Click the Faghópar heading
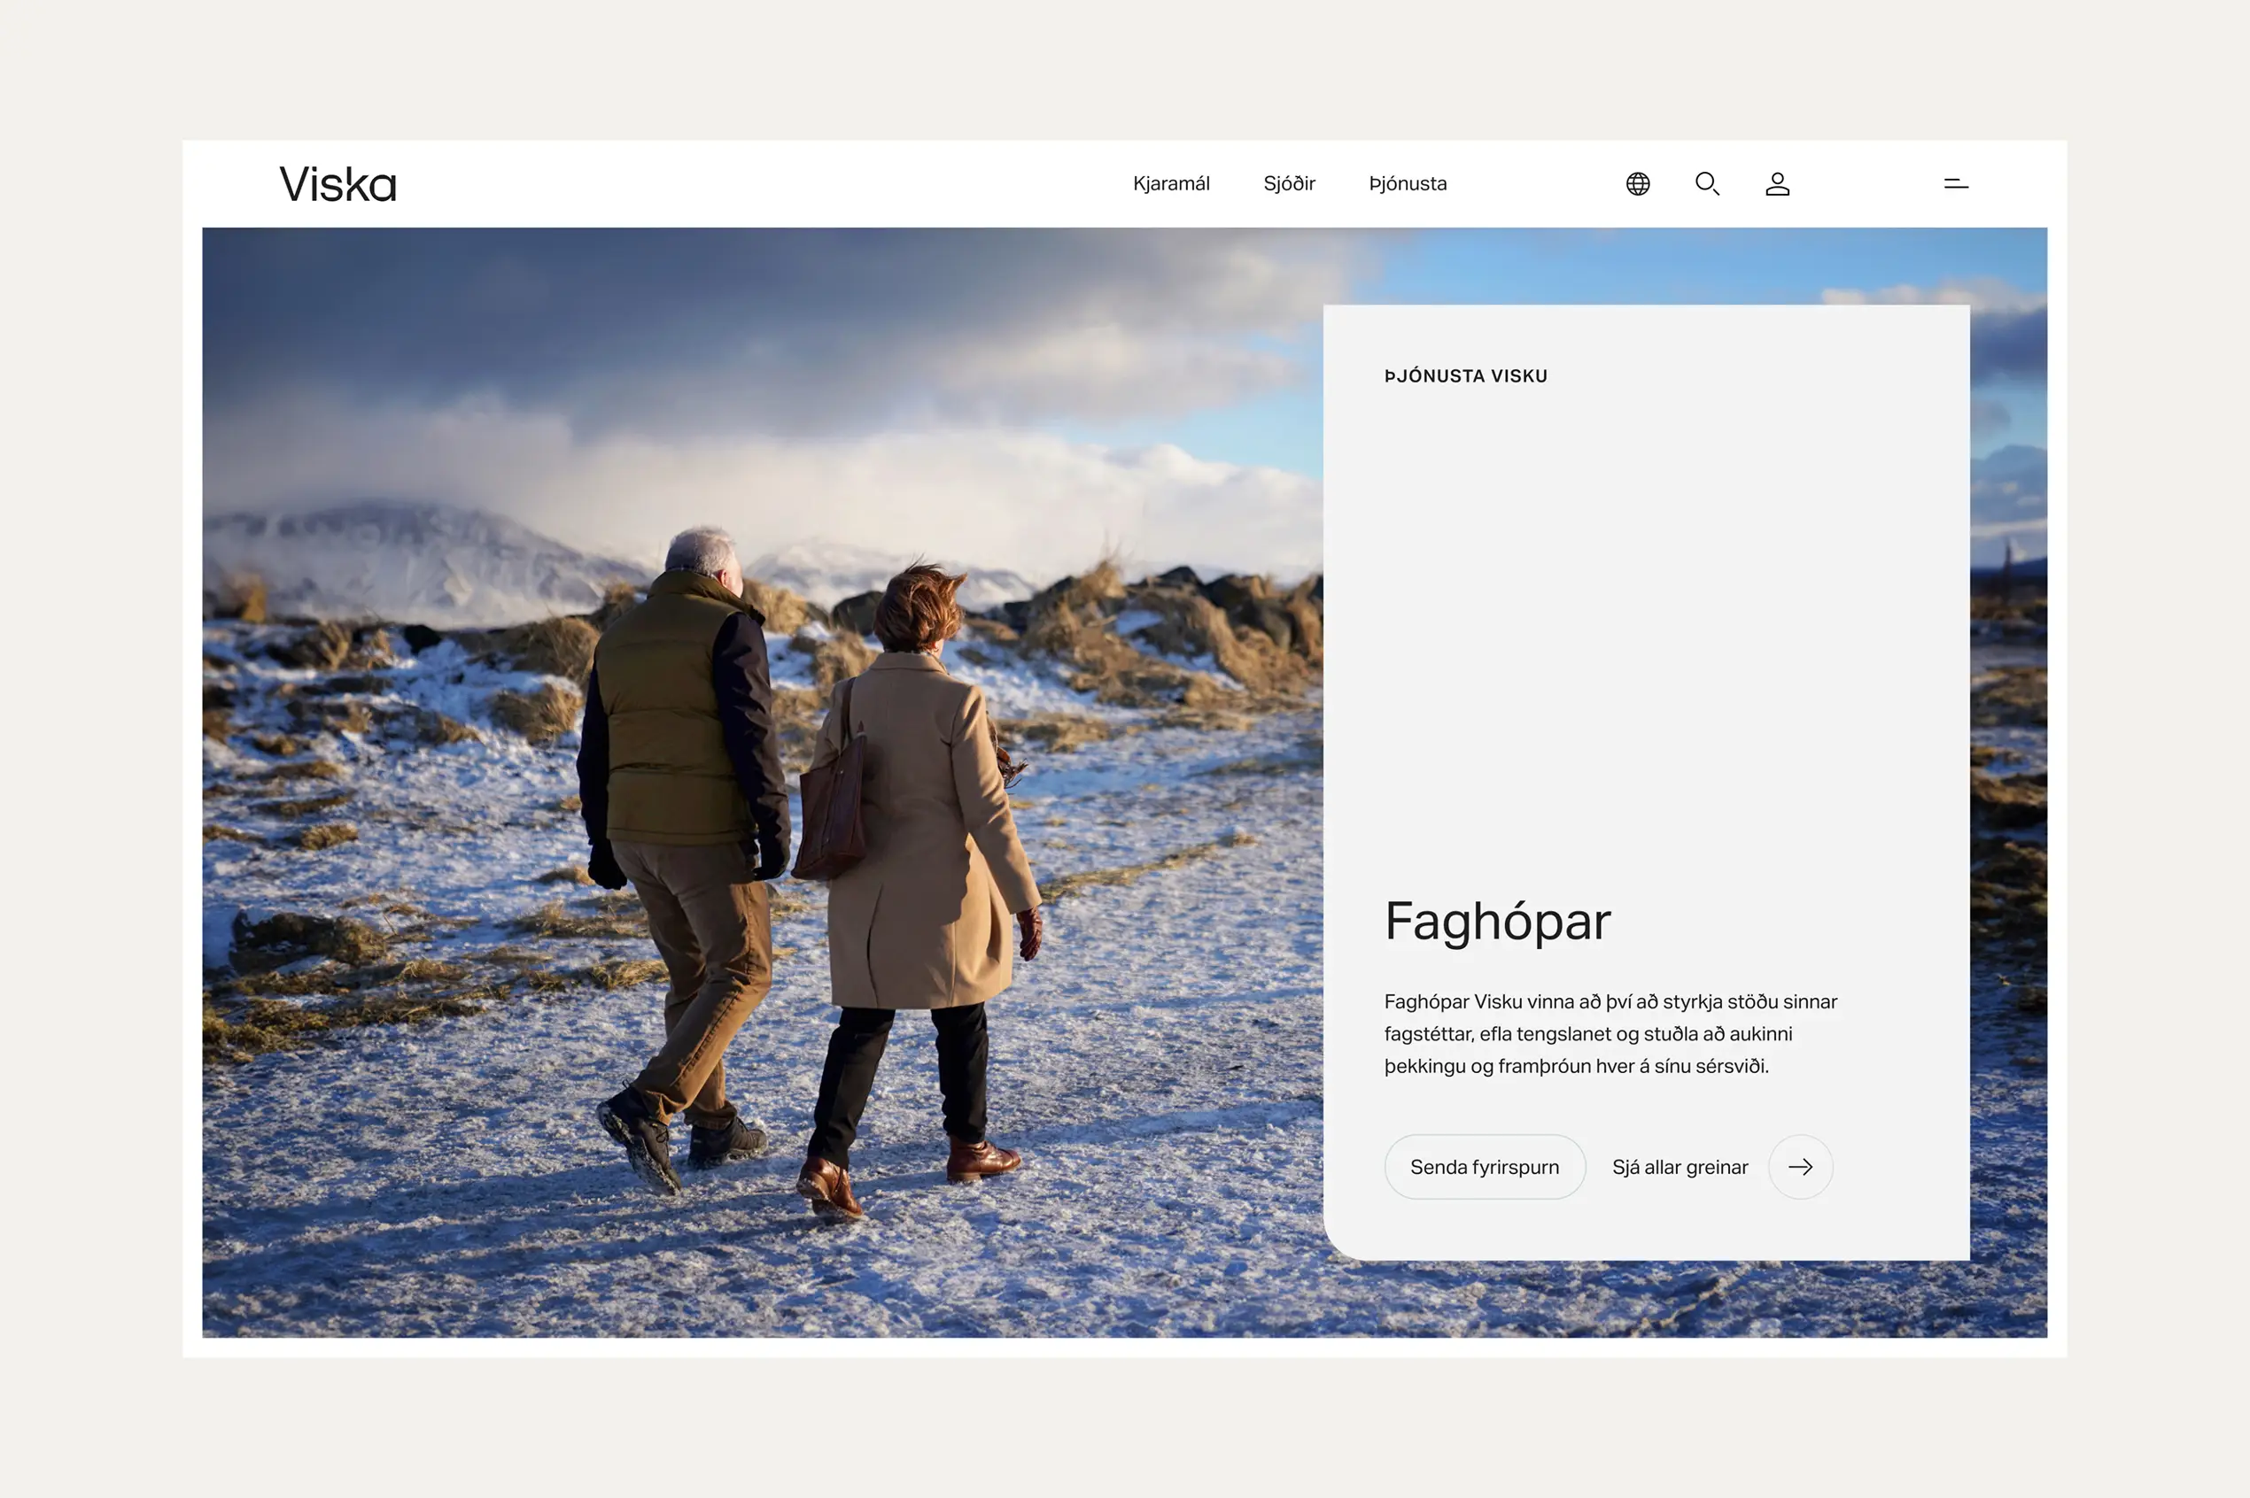2250x1498 pixels. (x=1497, y=921)
